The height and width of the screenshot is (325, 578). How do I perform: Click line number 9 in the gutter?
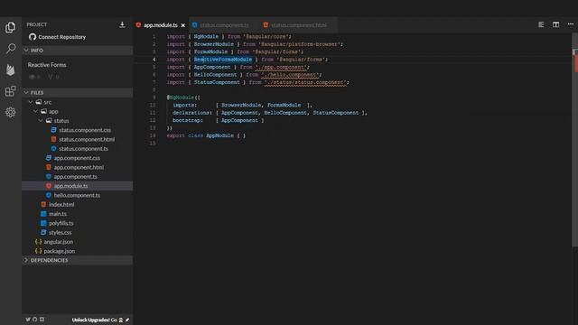[154, 97]
